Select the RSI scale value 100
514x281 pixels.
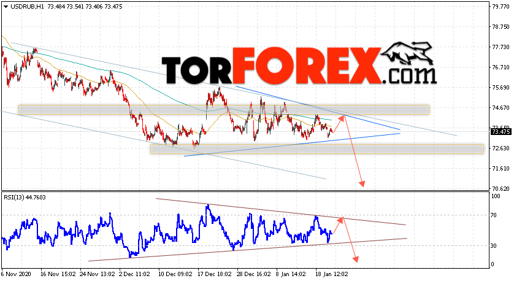pyautogui.click(x=496, y=196)
